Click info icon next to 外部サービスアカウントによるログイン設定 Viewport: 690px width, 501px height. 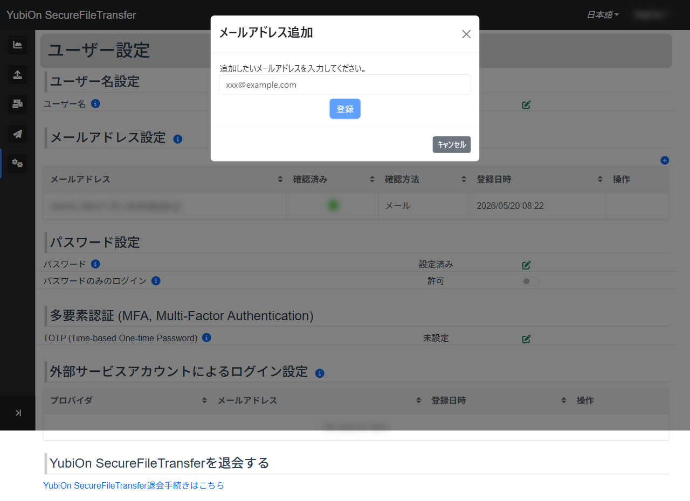tap(320, 373)
